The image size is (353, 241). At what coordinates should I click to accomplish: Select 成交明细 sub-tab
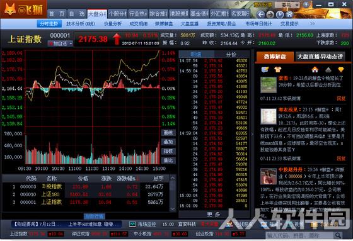[x=138, y=24]
